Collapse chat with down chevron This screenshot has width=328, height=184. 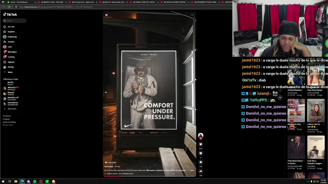(280, 98)
